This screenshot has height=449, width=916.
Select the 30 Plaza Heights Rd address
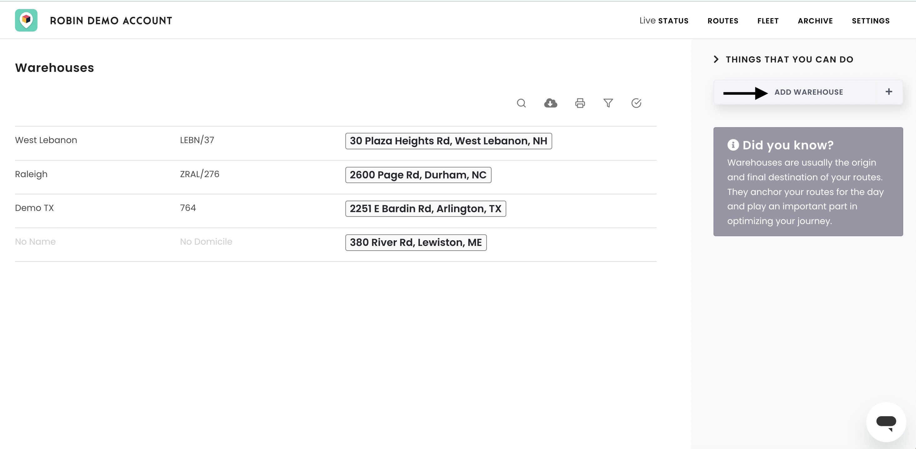click(448, 141)
